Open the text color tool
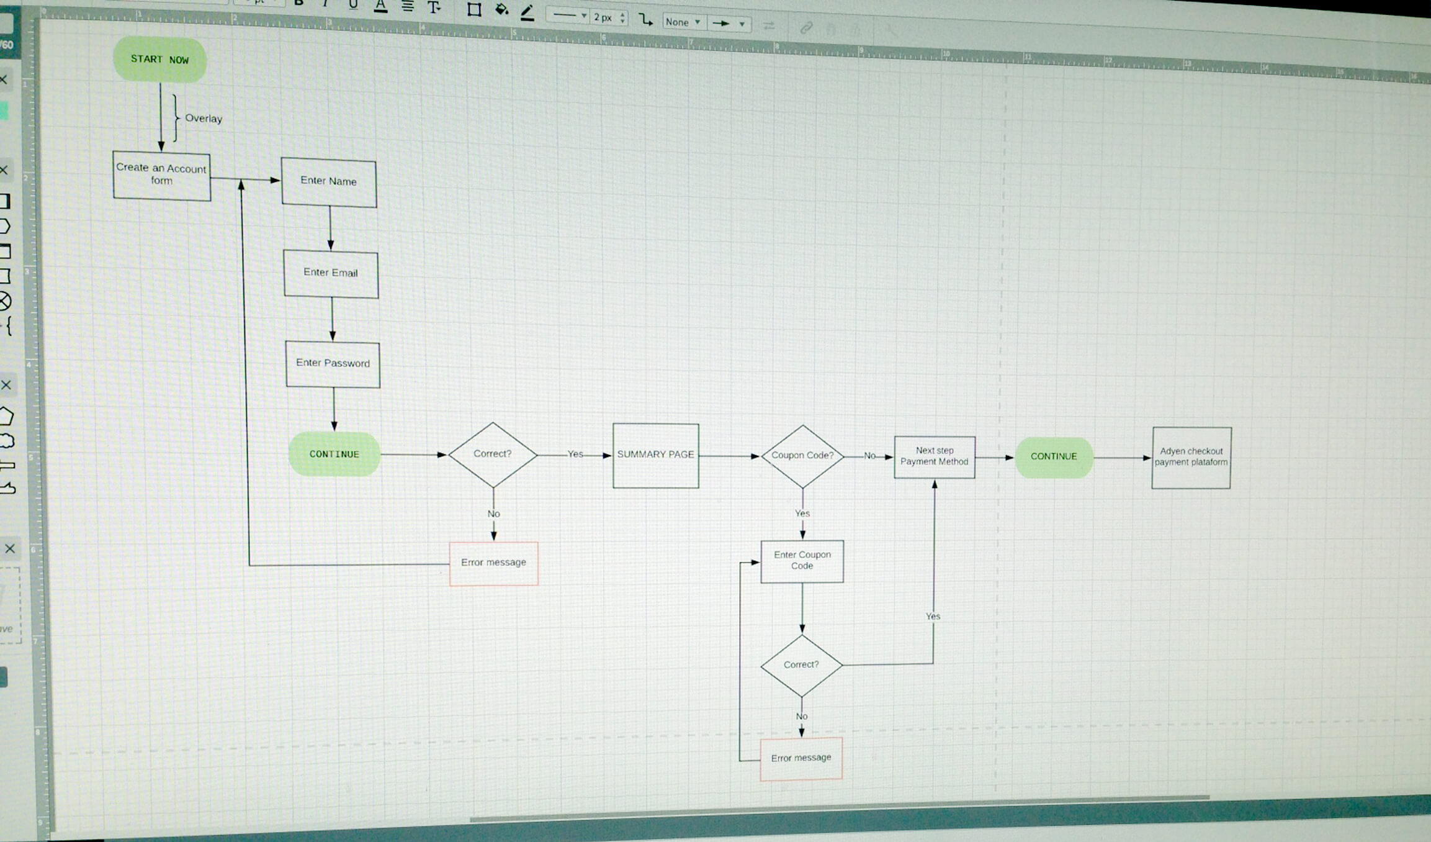Screen dimensions: 1431x842 (x=381, y=7)
